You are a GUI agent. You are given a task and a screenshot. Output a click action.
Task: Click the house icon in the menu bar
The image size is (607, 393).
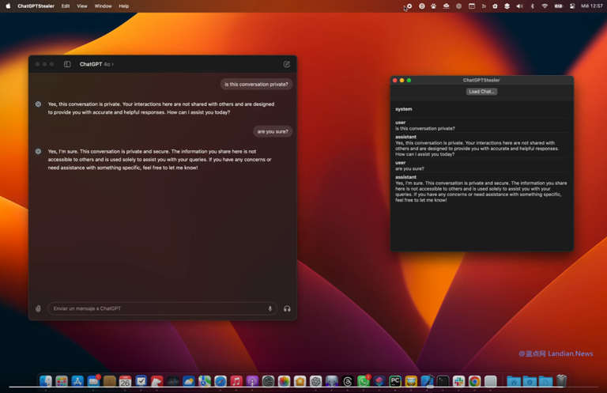(495, 6)
